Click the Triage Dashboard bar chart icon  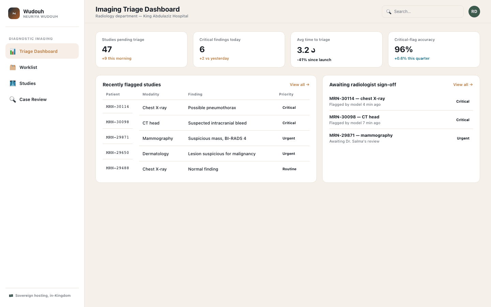tap(13, 52)
